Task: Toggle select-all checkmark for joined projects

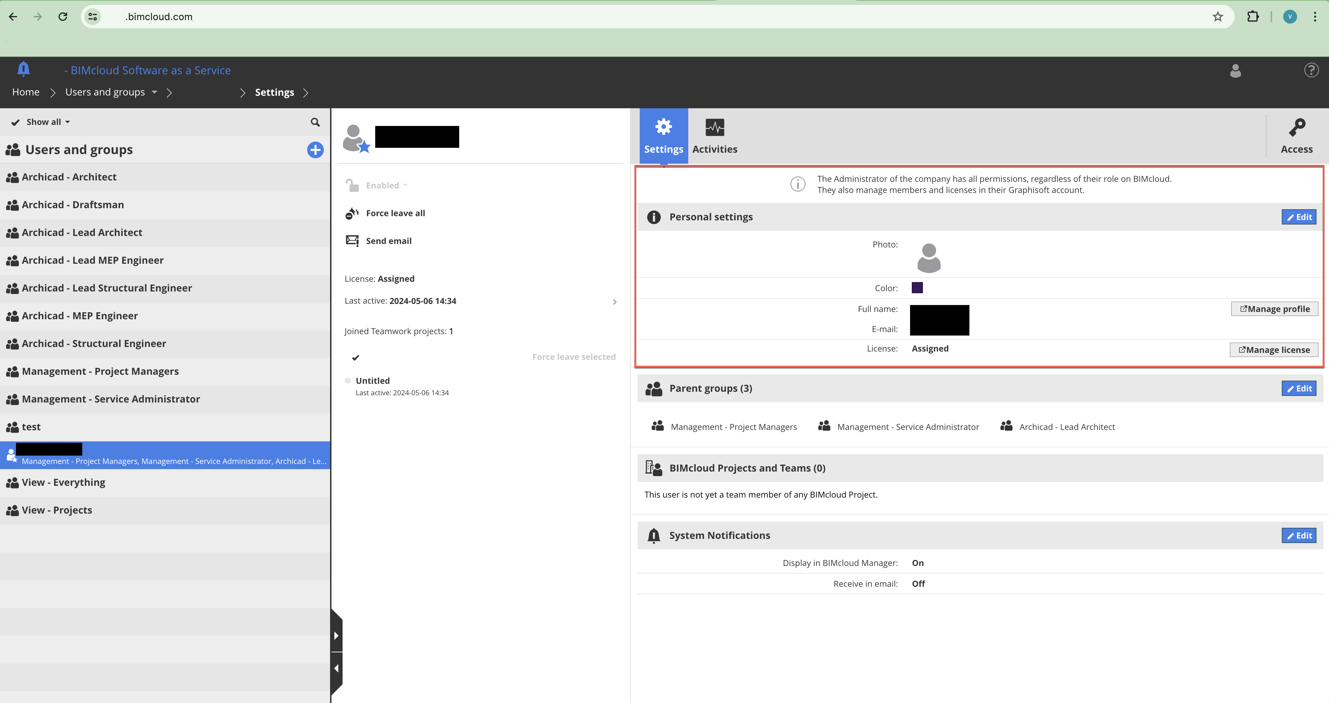Action: coord(355,357)
